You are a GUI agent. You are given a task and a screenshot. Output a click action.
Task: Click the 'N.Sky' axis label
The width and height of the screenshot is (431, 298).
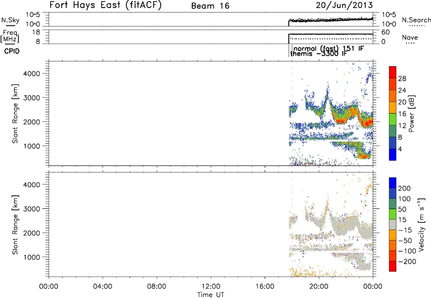click(10, 20)
